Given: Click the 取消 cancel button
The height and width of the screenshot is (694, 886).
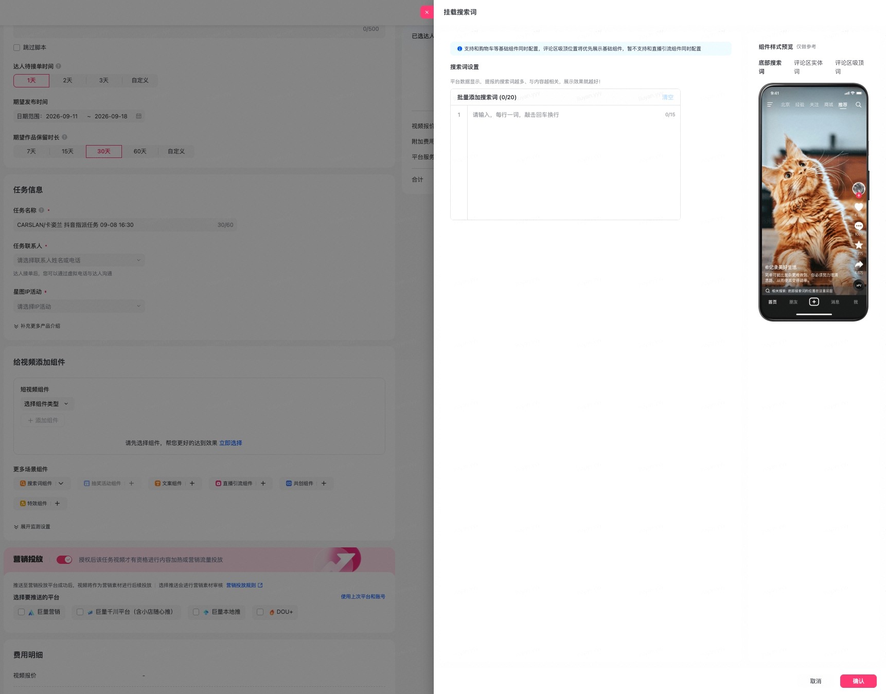Looking at the screenshot, I should coord(816,681).
